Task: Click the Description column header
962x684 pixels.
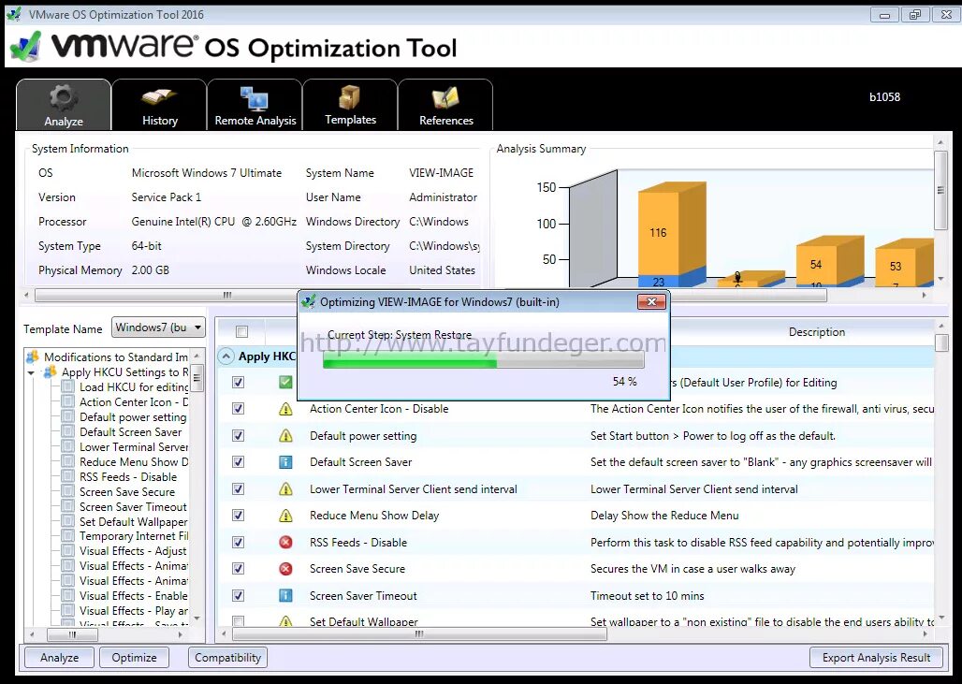Action: (x=817, y=332)
